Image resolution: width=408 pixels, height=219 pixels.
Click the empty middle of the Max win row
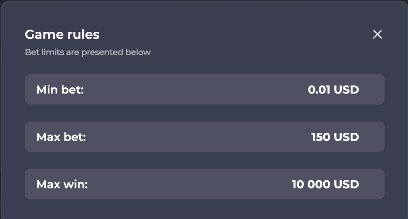pos(195,184)
